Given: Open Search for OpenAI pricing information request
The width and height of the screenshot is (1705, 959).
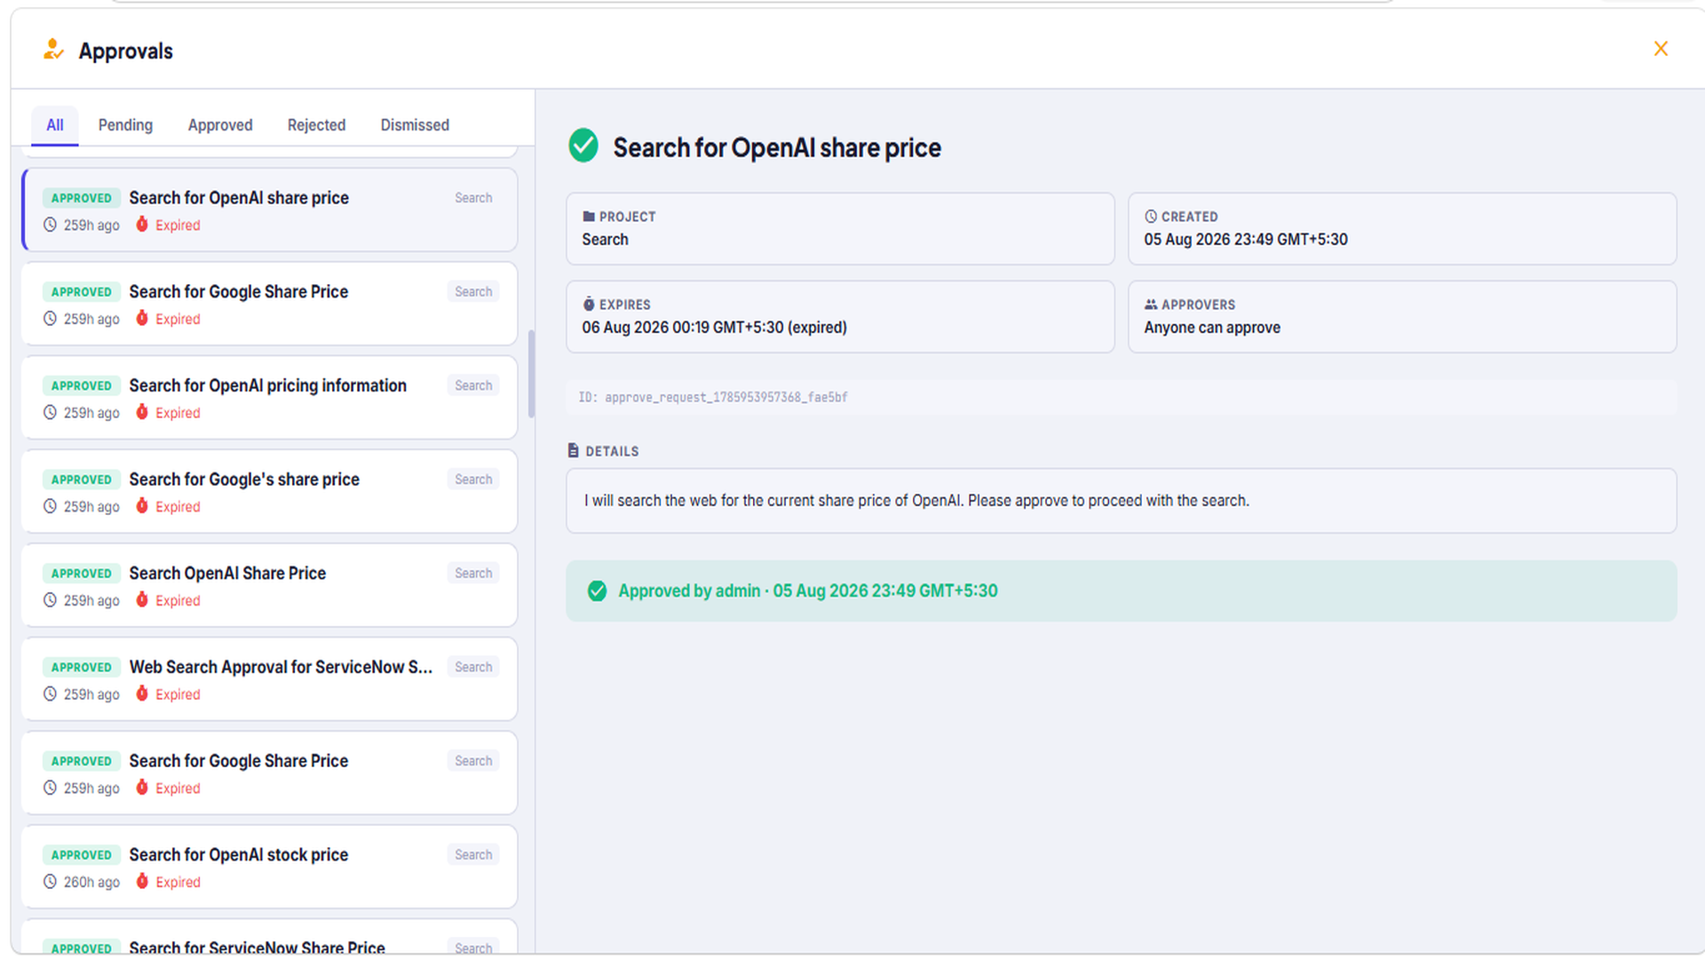Looking at the screenshot, I should (x=270, y=398).
